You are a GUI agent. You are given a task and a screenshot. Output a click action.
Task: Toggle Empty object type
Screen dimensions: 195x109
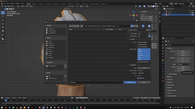pos(144,49)
